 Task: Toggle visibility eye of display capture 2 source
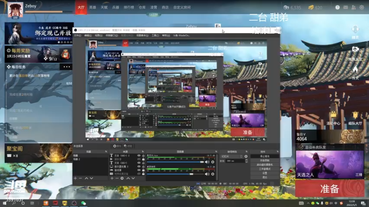pos(139,167)
